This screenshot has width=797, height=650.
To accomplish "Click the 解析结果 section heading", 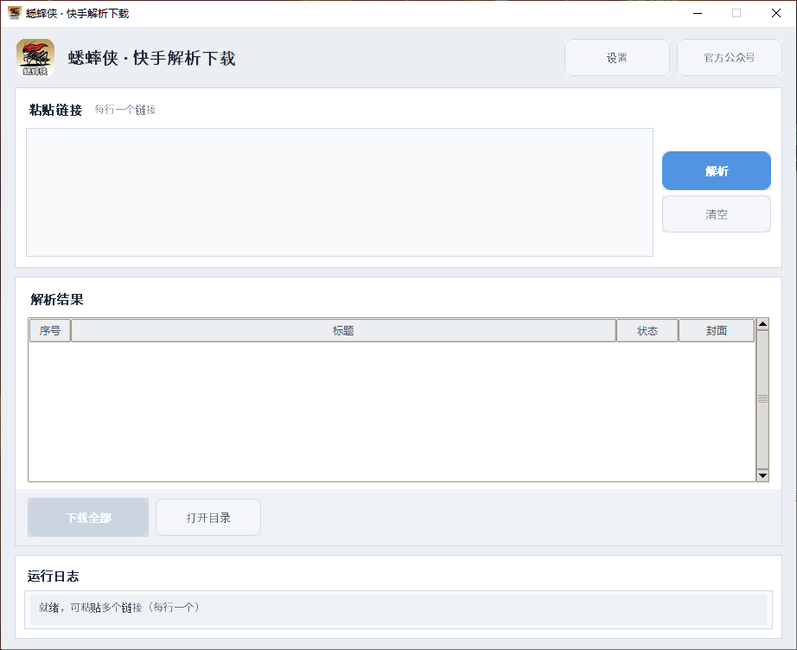I will tap(57, 299).
